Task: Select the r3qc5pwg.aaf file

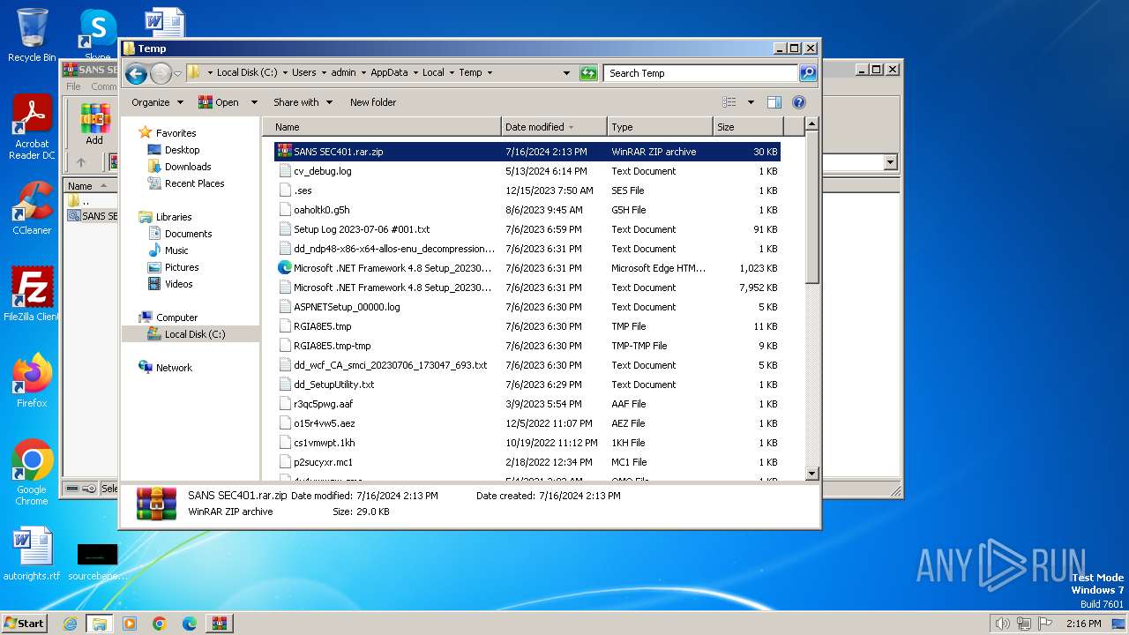Action: click(x=527, y=404)
